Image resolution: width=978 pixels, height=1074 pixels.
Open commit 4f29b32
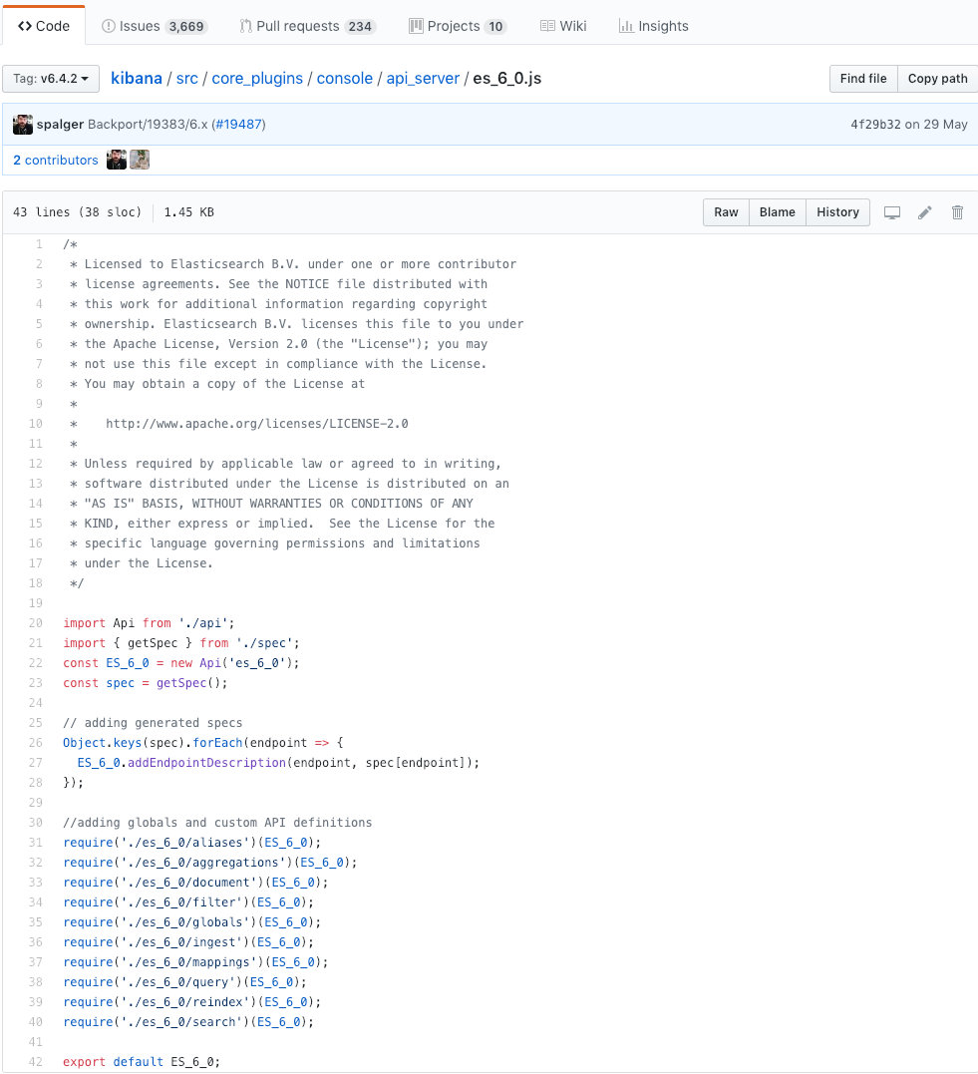coord(875,125)
